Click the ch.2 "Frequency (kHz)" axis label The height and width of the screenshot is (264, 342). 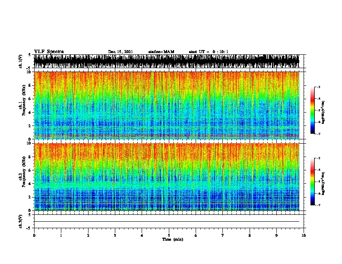(24, 172)
